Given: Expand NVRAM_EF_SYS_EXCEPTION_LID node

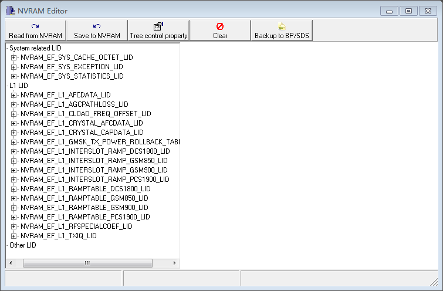Looking at the screenshot, I should 13,67.
